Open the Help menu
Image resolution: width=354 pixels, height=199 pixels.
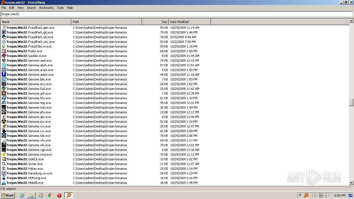[70, 8]
